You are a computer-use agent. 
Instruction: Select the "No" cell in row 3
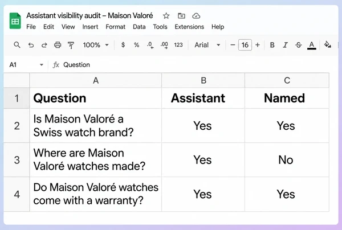click(x=287, y=160)
